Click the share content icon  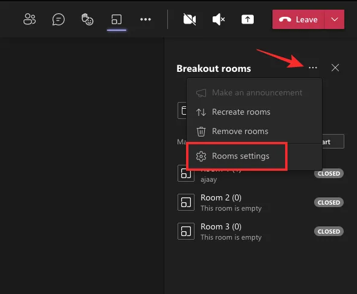(x=248, y=19)
